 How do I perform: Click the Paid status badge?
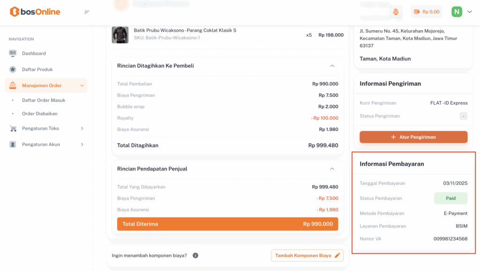450,198
